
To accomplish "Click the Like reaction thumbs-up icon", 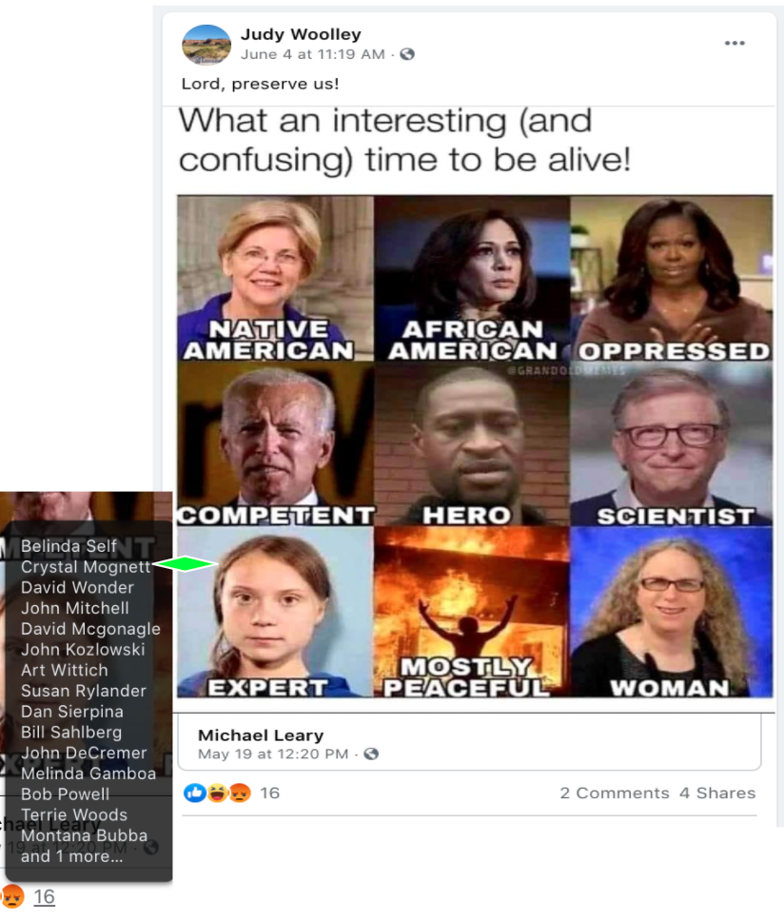I will [x=194, y=793].
